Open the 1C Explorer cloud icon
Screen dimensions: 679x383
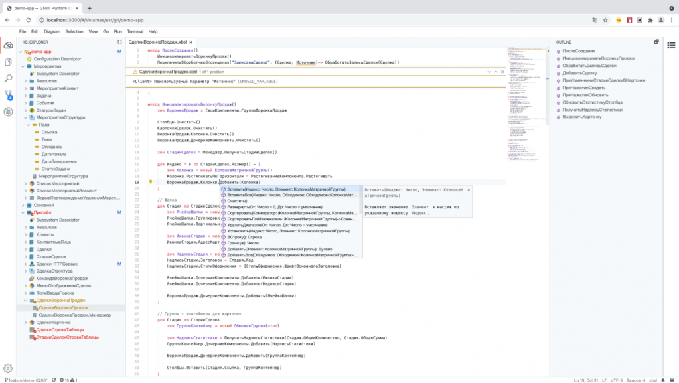tap(9, 45)
